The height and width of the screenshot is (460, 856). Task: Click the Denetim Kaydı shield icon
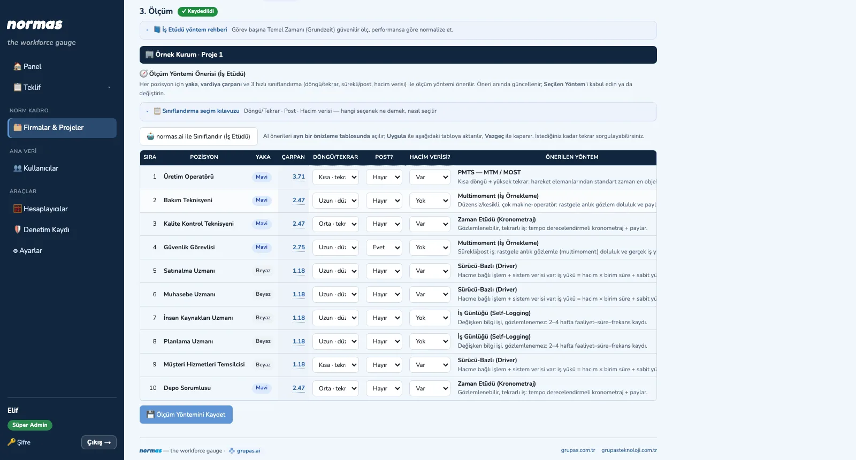click(x=18, y=229)
